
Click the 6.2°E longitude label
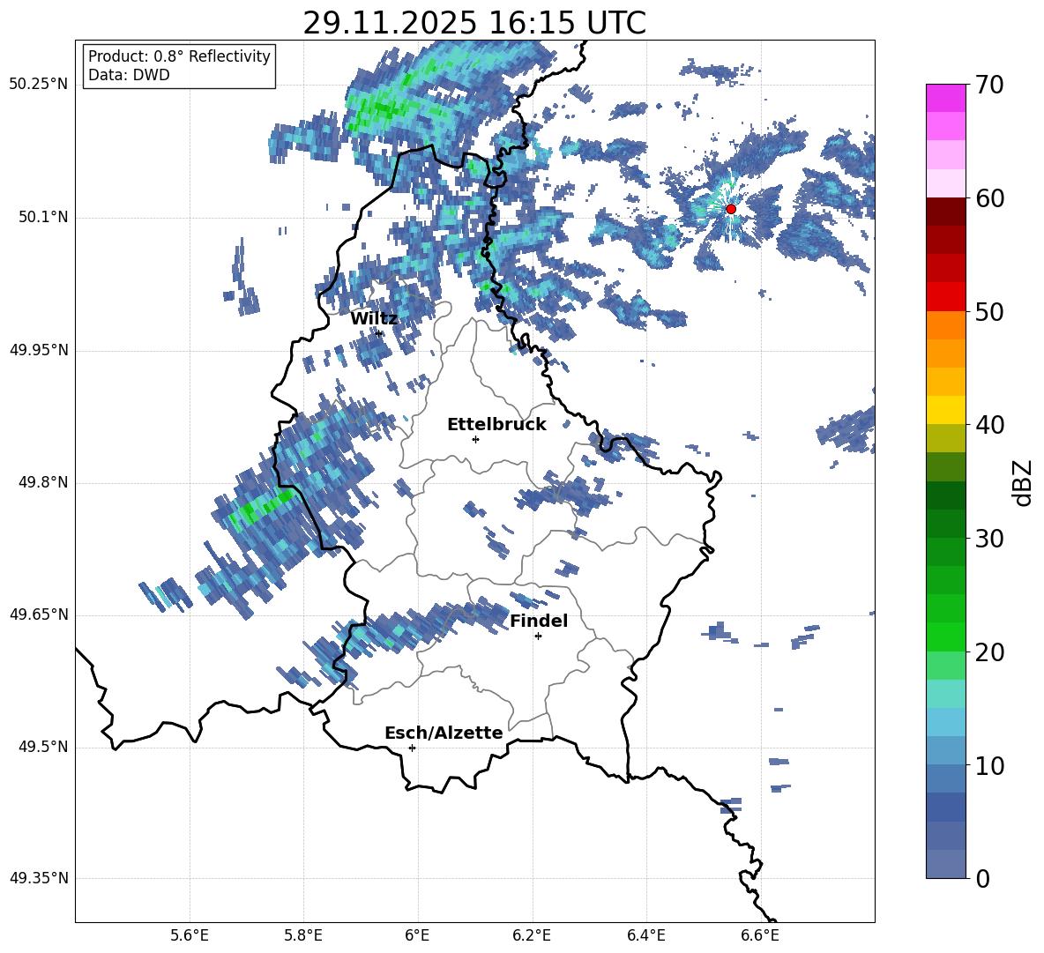(x=532, y=935)
